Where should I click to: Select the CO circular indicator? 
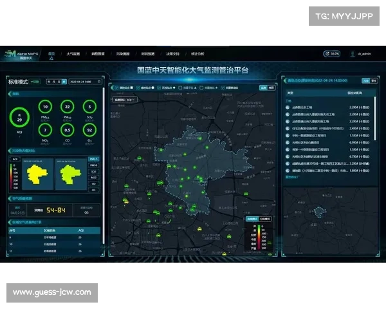67,129
